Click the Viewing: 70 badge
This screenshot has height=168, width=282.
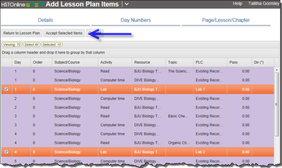point(12,45)
